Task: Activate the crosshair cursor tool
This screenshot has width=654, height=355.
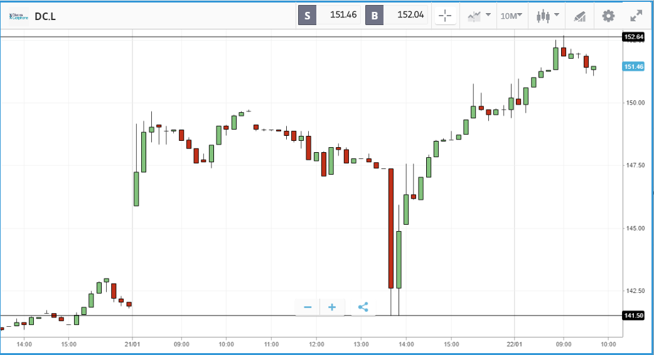Action: pyautogui.click(x=445, y=16)
